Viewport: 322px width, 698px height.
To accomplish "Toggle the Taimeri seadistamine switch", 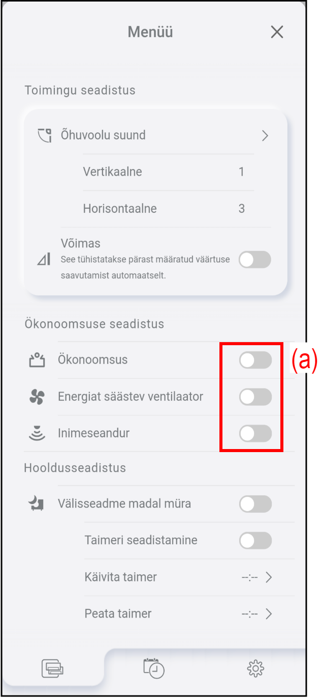I will [255, 541].
